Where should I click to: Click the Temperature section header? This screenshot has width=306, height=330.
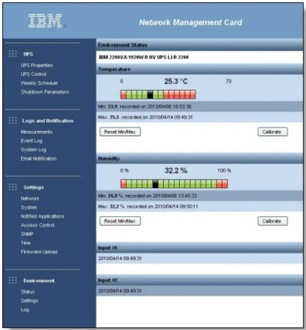pyautogui.click(x=199, y=69)
